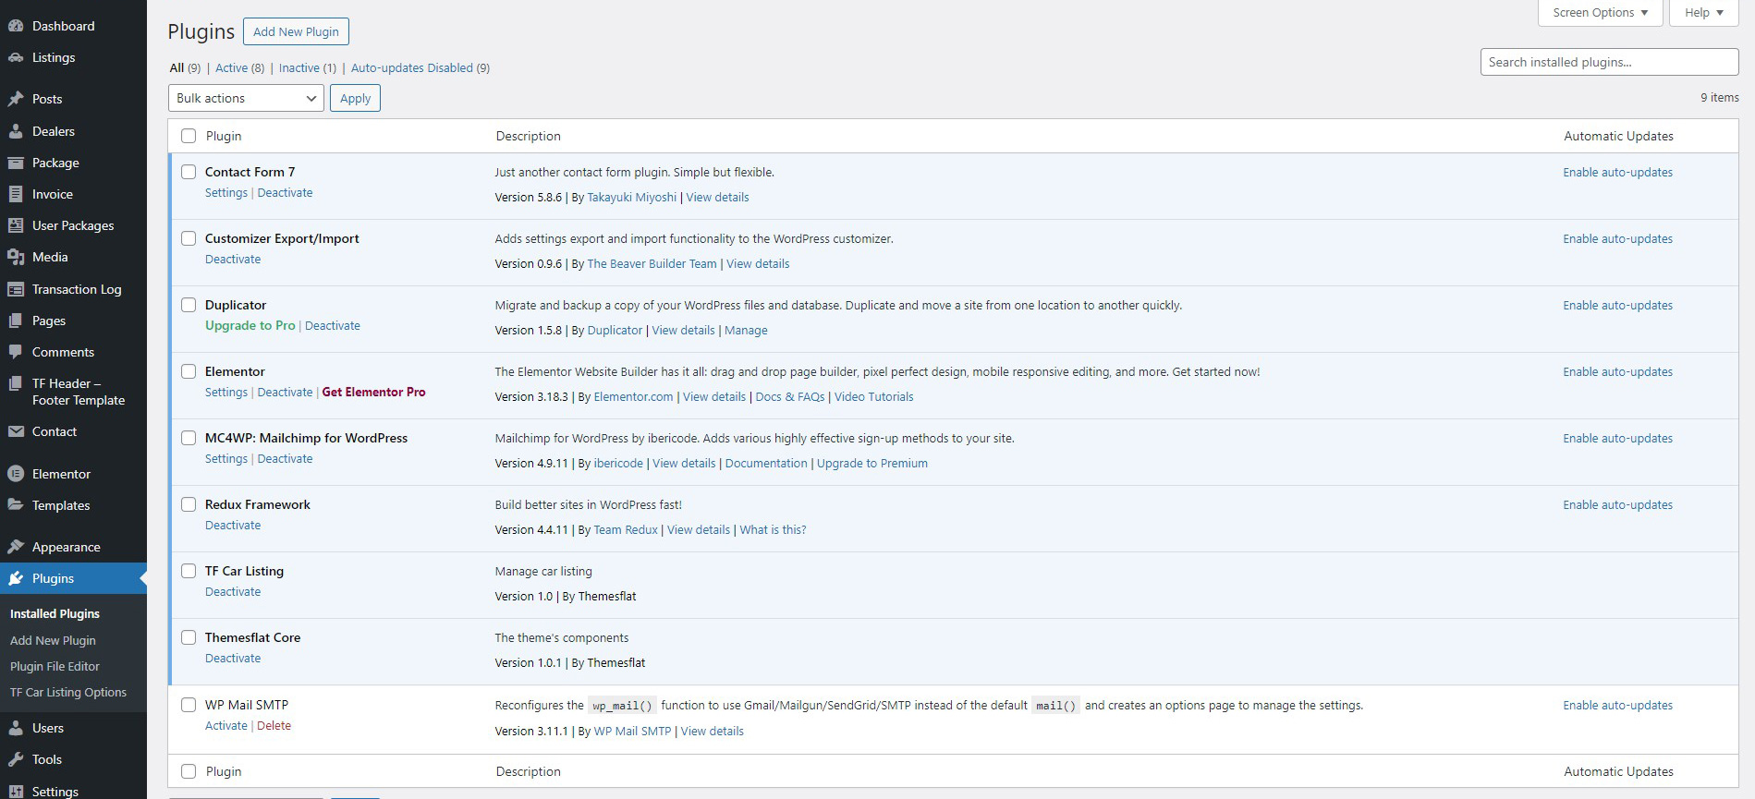1755x799 pixels.
Task: Click the Contact envelope icon
Action: tap(16, 431)
